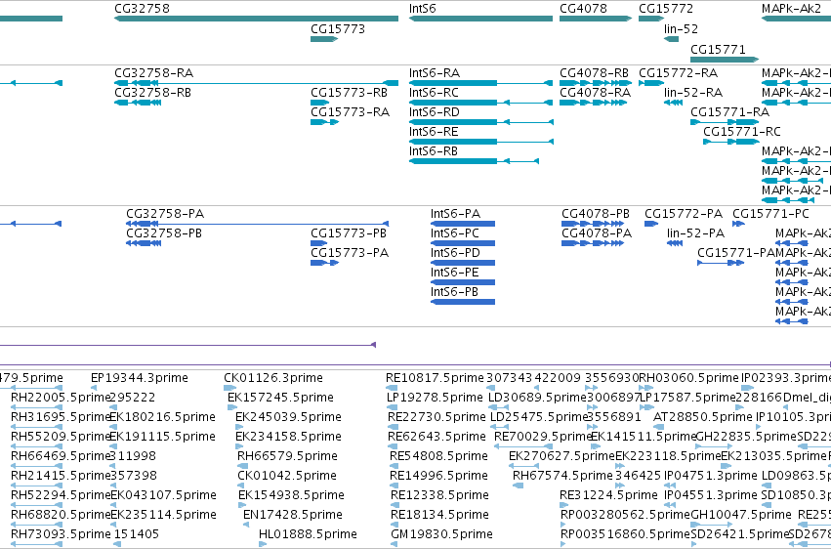The image size is (831, 549).
Task: Select transcript IntS6-RB
Action: click(x=474, y=161)
